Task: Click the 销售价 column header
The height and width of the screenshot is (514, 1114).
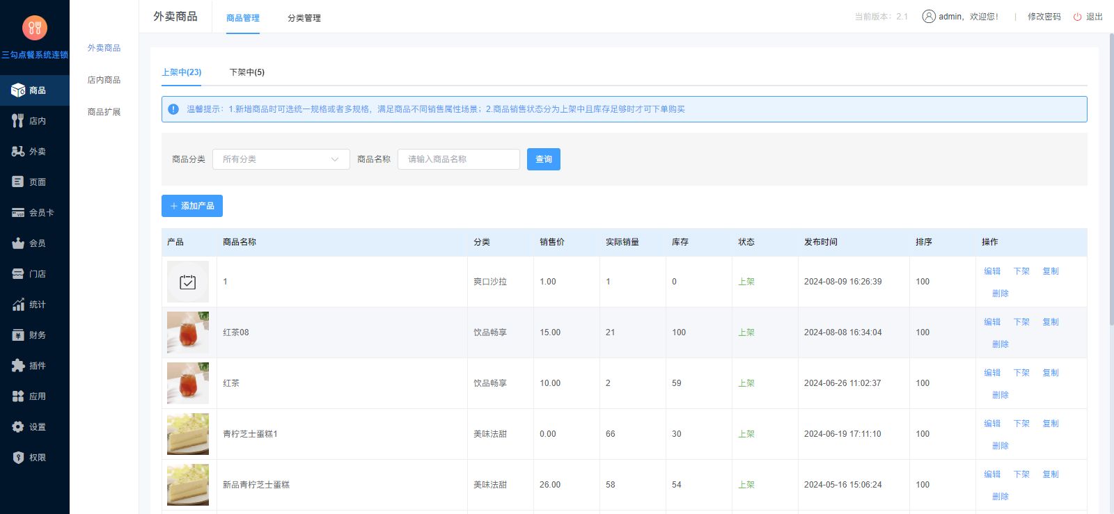Action: point(552,242)
